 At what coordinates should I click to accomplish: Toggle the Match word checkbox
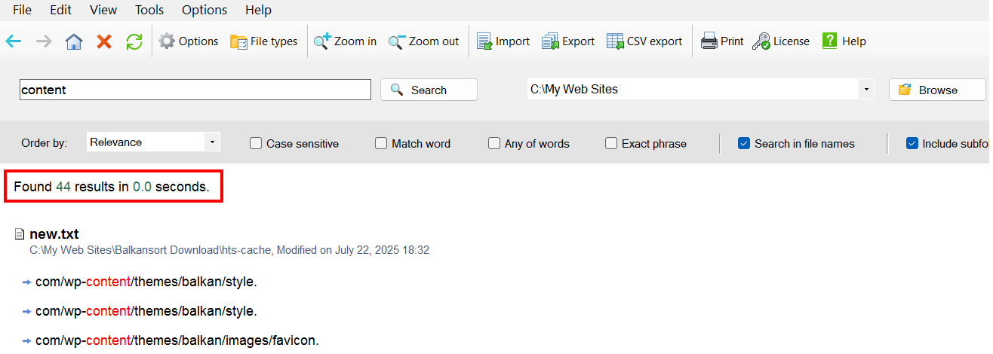pyautogui.click(x=381, y=143)
